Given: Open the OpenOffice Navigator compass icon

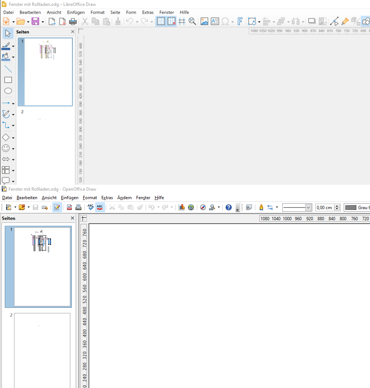Looking at the screenshot, I should pyautogui.click(x=203, y=207).
